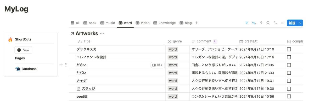Switch to the knowledge view tab

(165, 23)
